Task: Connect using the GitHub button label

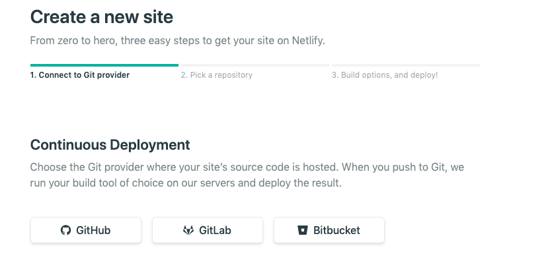Action: point(93,230)
